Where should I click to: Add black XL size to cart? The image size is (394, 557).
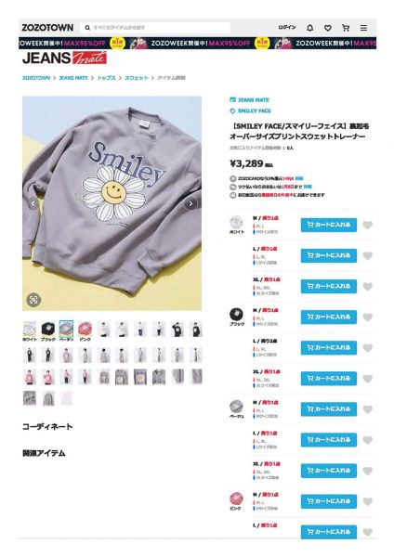[329, 379]
